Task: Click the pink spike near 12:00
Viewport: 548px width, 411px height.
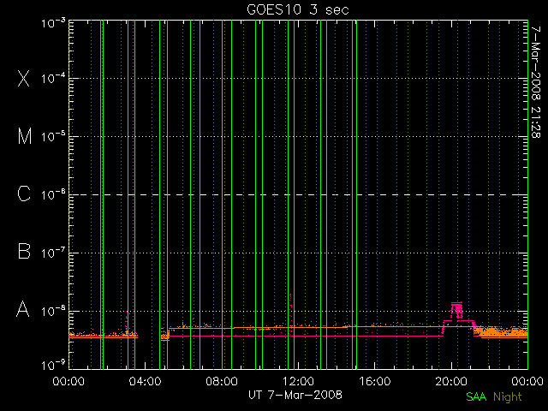Action: pos(290,313)
